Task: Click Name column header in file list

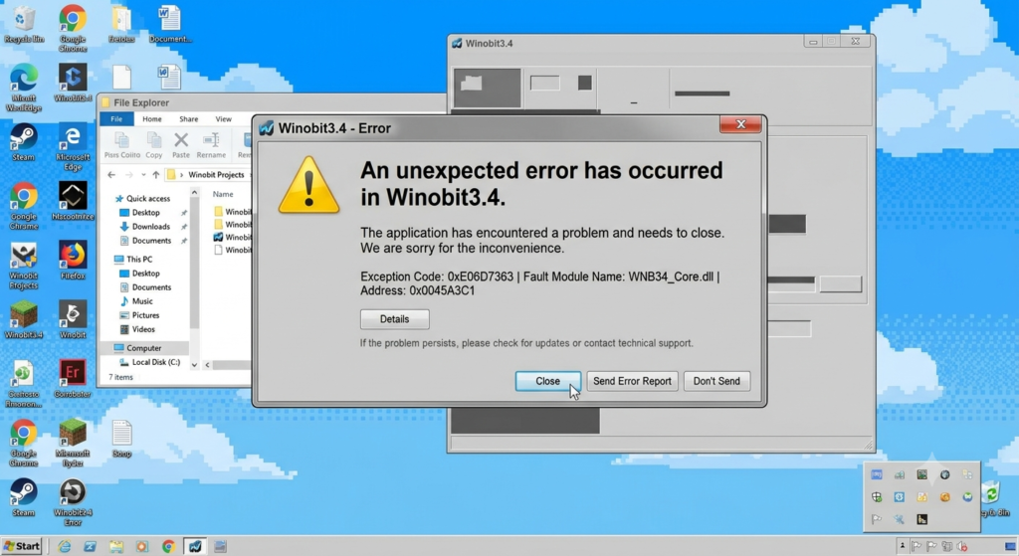Action: tap(223, 194)
